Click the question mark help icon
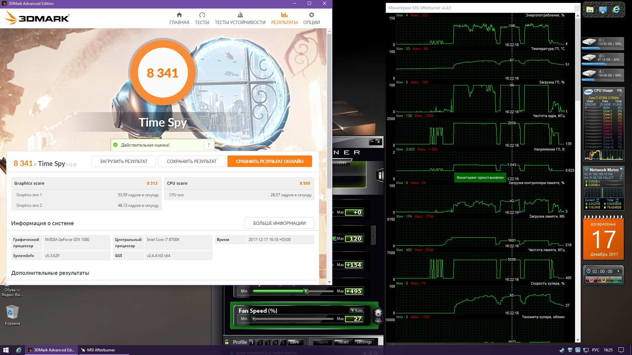This screenshot has width=632, height=355. point(209,145)
